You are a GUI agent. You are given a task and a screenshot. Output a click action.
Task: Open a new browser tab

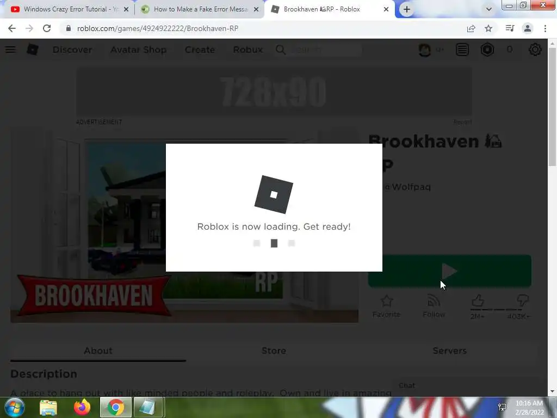[x=407, y=9]
